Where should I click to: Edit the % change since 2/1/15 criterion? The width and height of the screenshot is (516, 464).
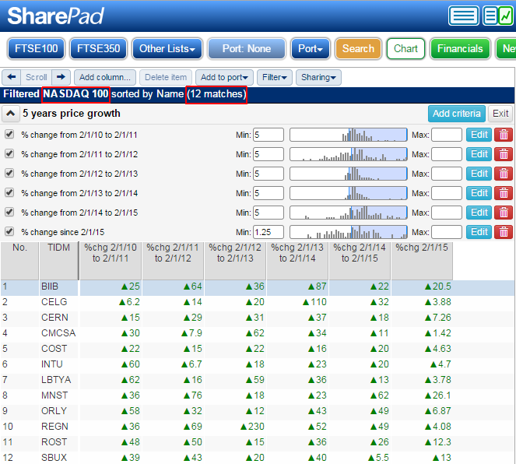click(x=479, y=232)
